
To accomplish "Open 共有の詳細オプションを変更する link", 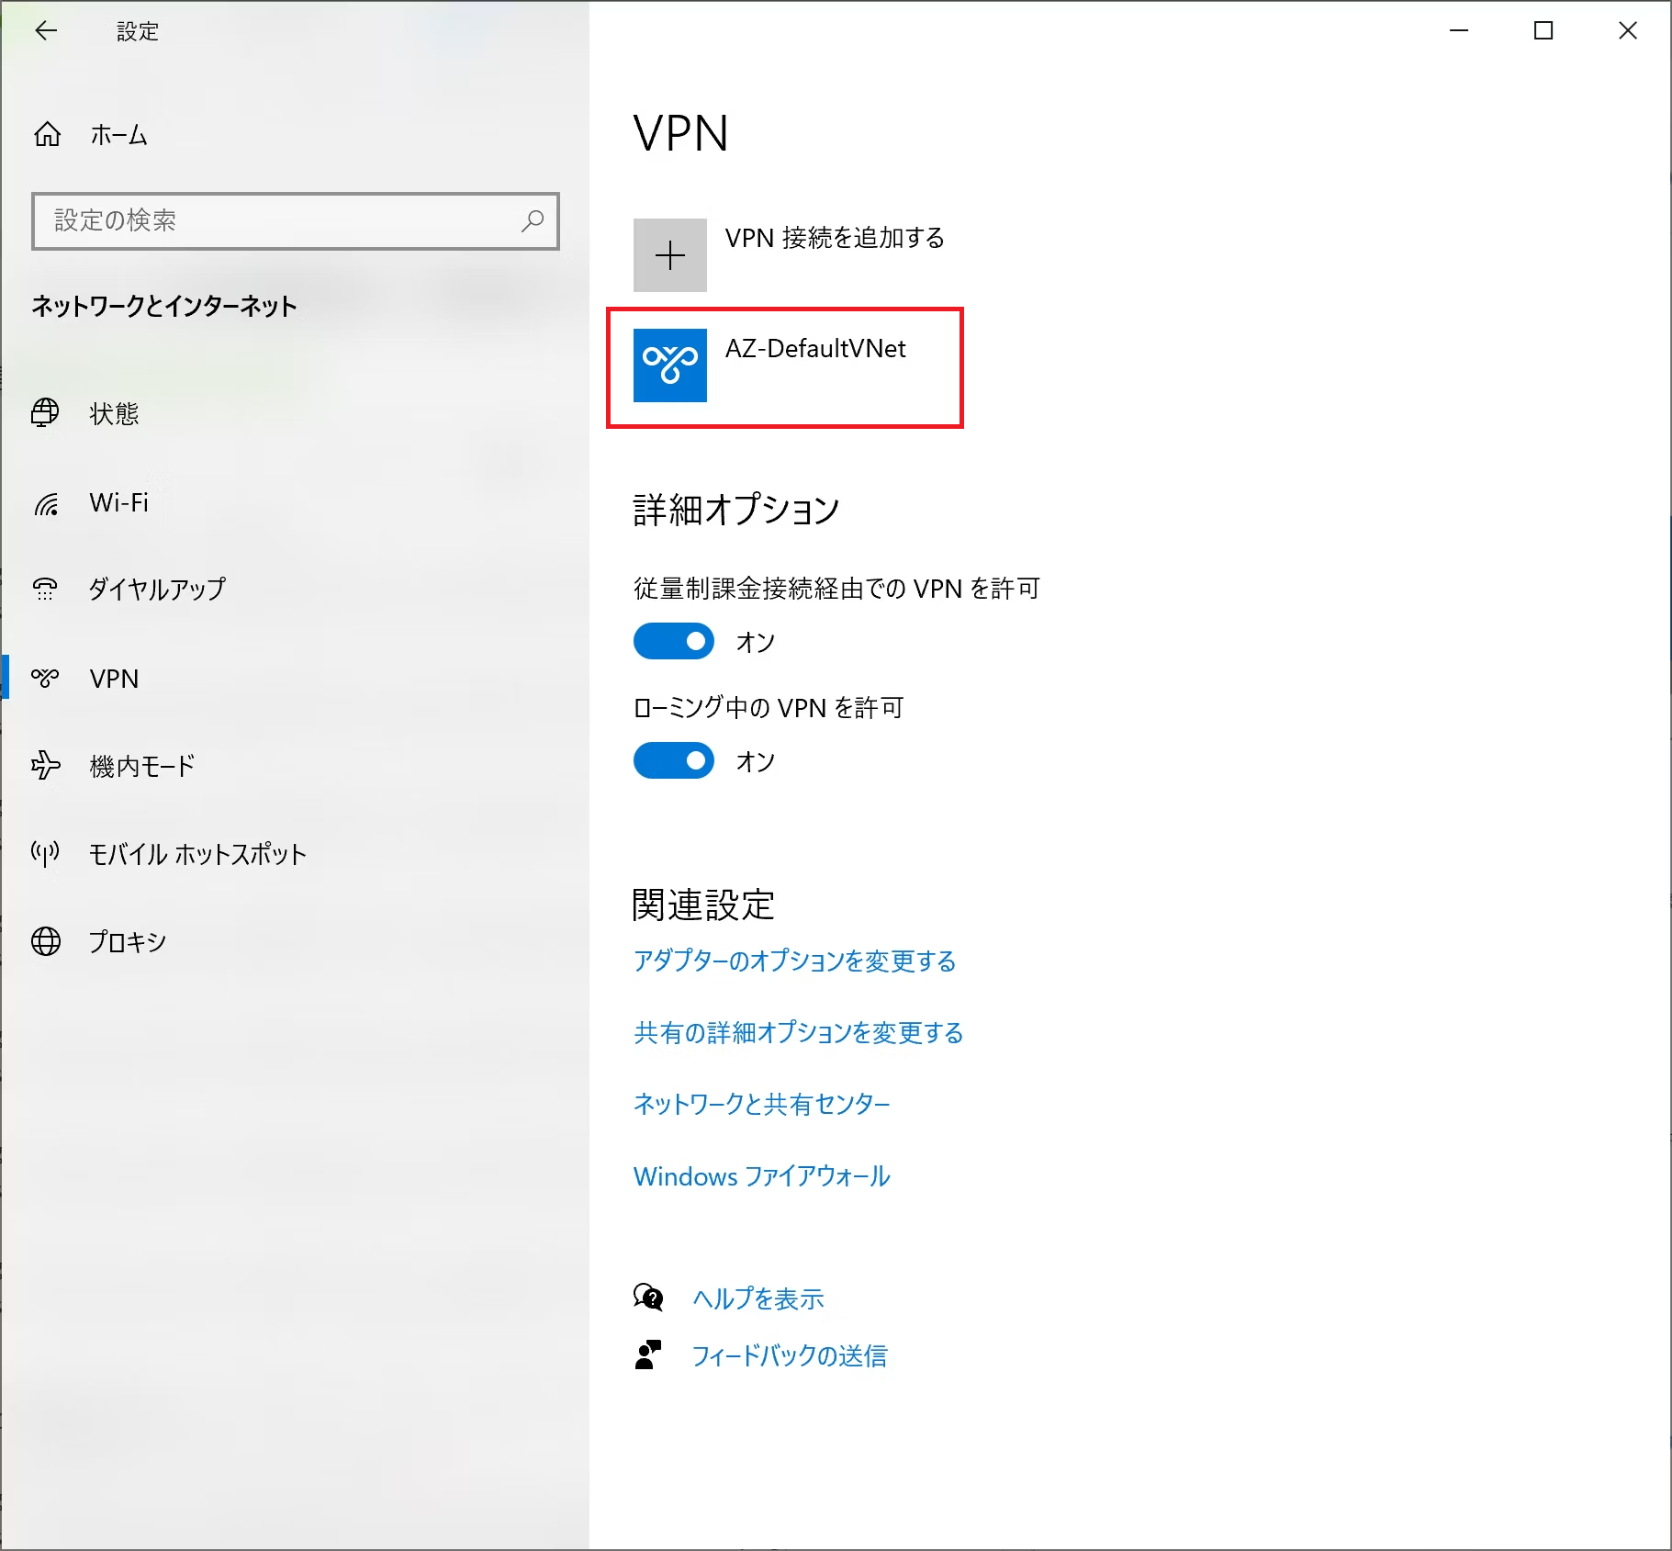I will pos(798,1032).
